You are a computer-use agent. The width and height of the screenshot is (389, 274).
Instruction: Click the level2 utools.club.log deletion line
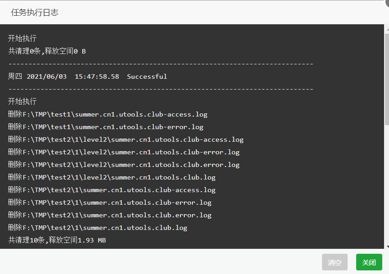(112, 177)
